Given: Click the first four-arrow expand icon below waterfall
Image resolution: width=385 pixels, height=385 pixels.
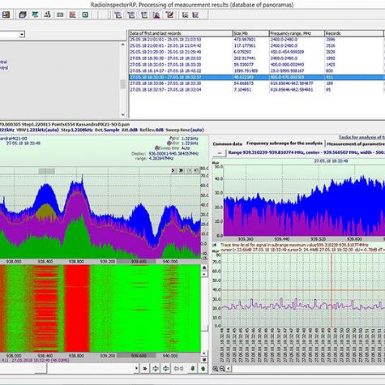Looking at the screenshot, I should coord(156,368).
